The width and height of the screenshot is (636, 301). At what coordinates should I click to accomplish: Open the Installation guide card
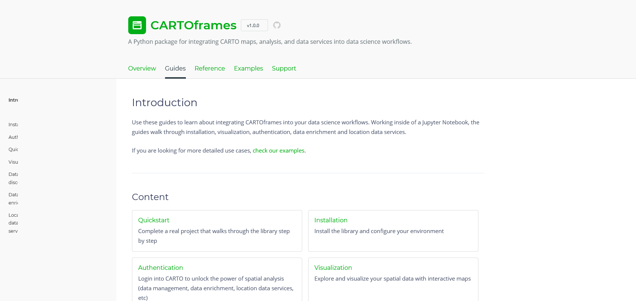click(393, 231)
